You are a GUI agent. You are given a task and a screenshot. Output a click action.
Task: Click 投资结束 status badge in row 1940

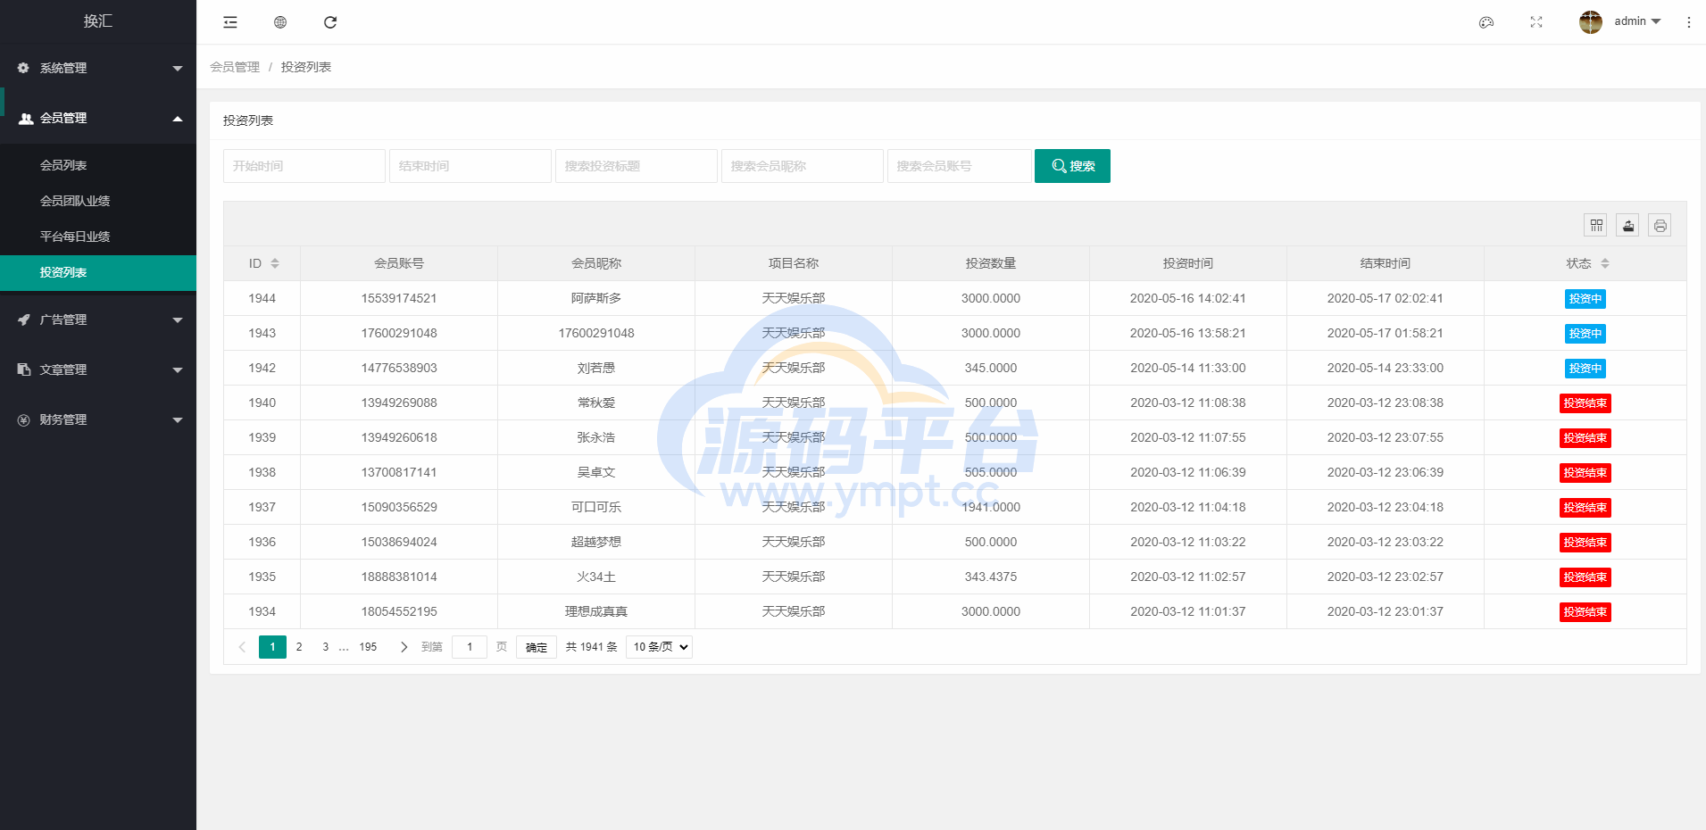[1585, 403]
